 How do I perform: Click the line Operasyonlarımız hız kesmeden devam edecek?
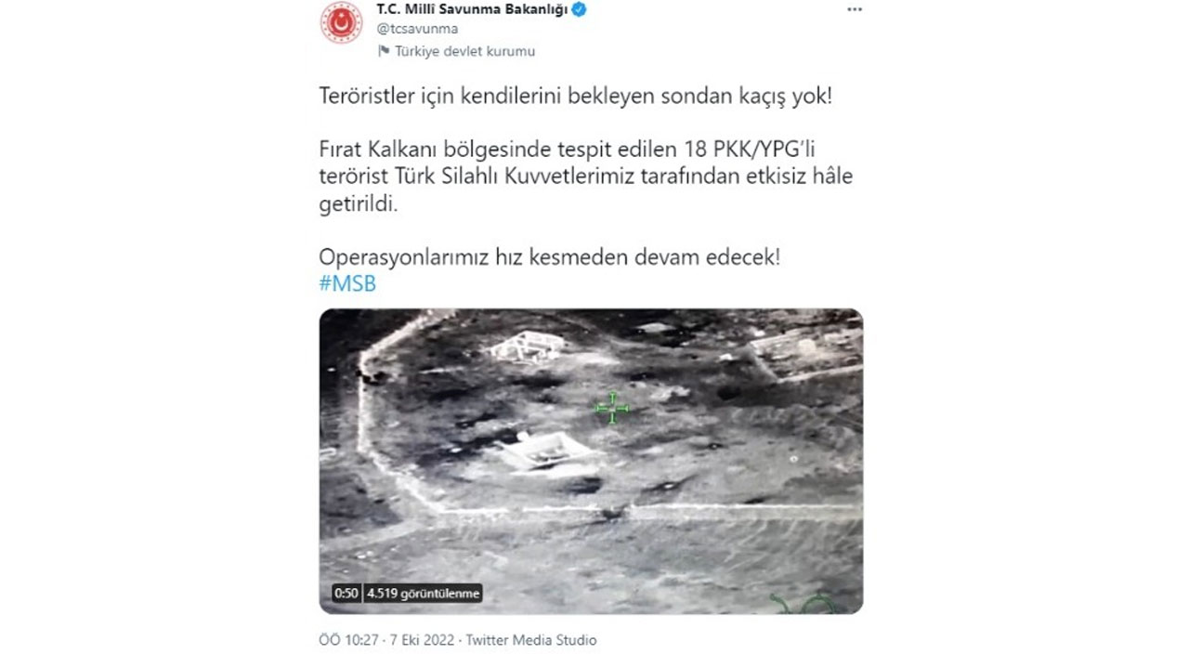pos(550,257)
